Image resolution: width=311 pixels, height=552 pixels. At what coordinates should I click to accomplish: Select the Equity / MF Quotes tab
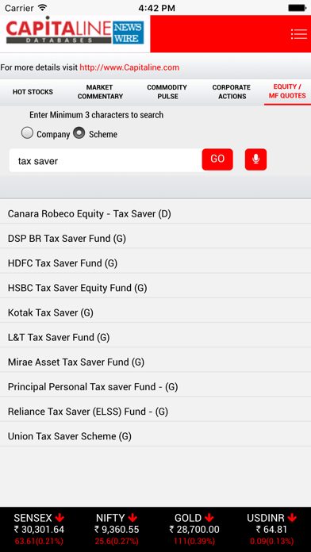pos(287,91)
